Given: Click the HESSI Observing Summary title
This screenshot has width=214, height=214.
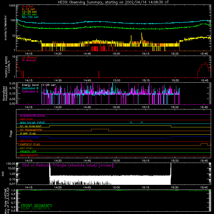Looking at the screenshot, I should pos(113,2).
